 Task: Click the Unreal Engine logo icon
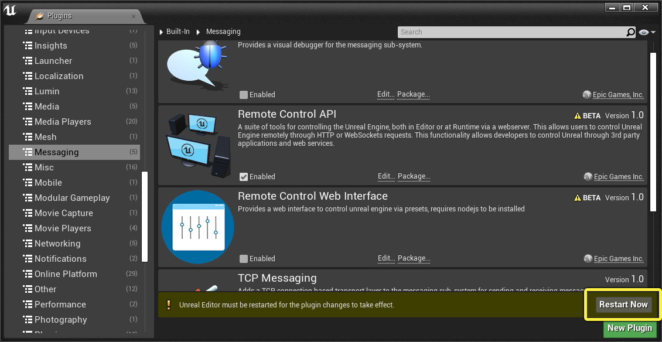pyautogui.click(x=10, y=10)
